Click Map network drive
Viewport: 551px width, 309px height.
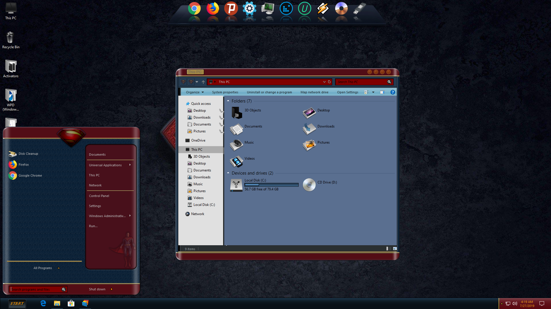point(314,92)
